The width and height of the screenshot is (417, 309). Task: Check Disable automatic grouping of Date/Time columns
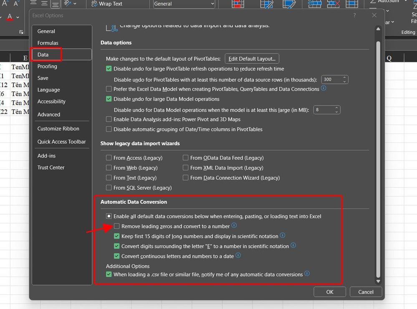pyautogui.click(x=109, y=129)
